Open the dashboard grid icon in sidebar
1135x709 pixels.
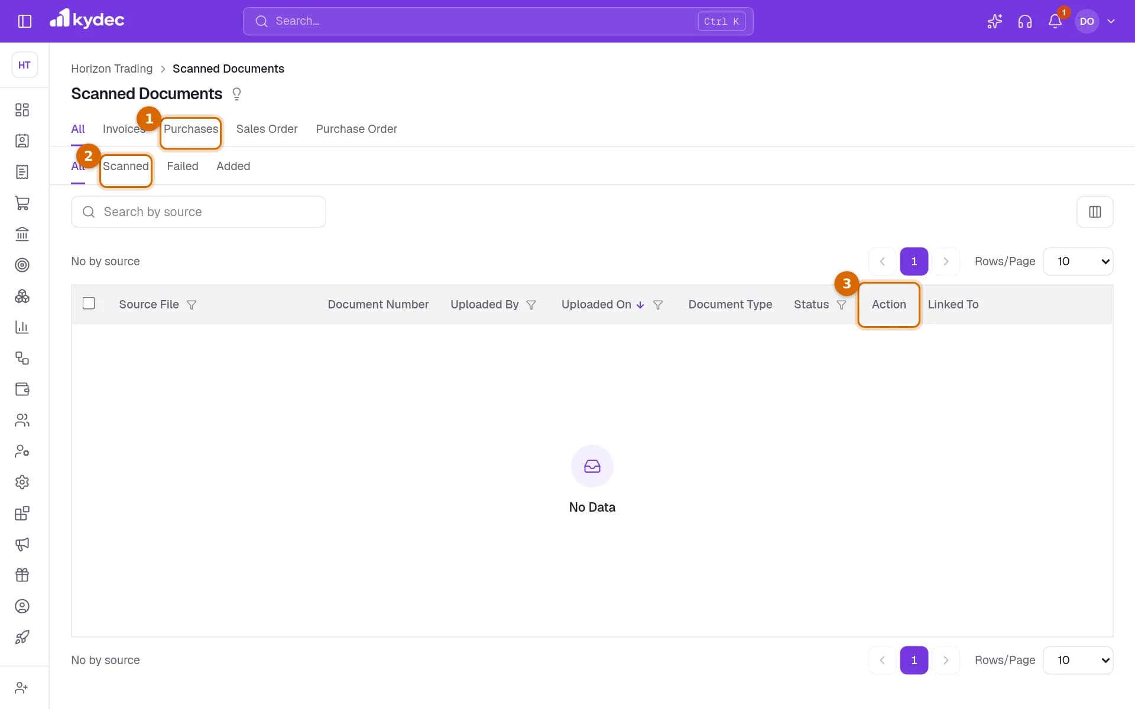coord(22,110)
